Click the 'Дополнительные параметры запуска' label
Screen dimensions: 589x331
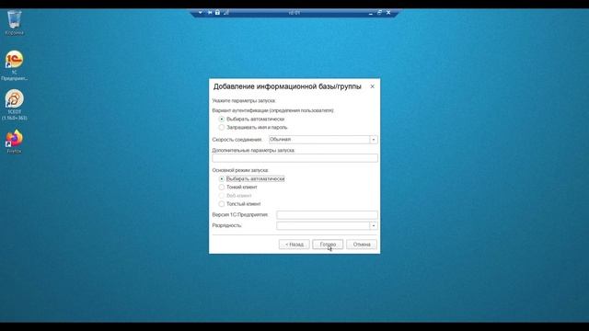[254, 150]
